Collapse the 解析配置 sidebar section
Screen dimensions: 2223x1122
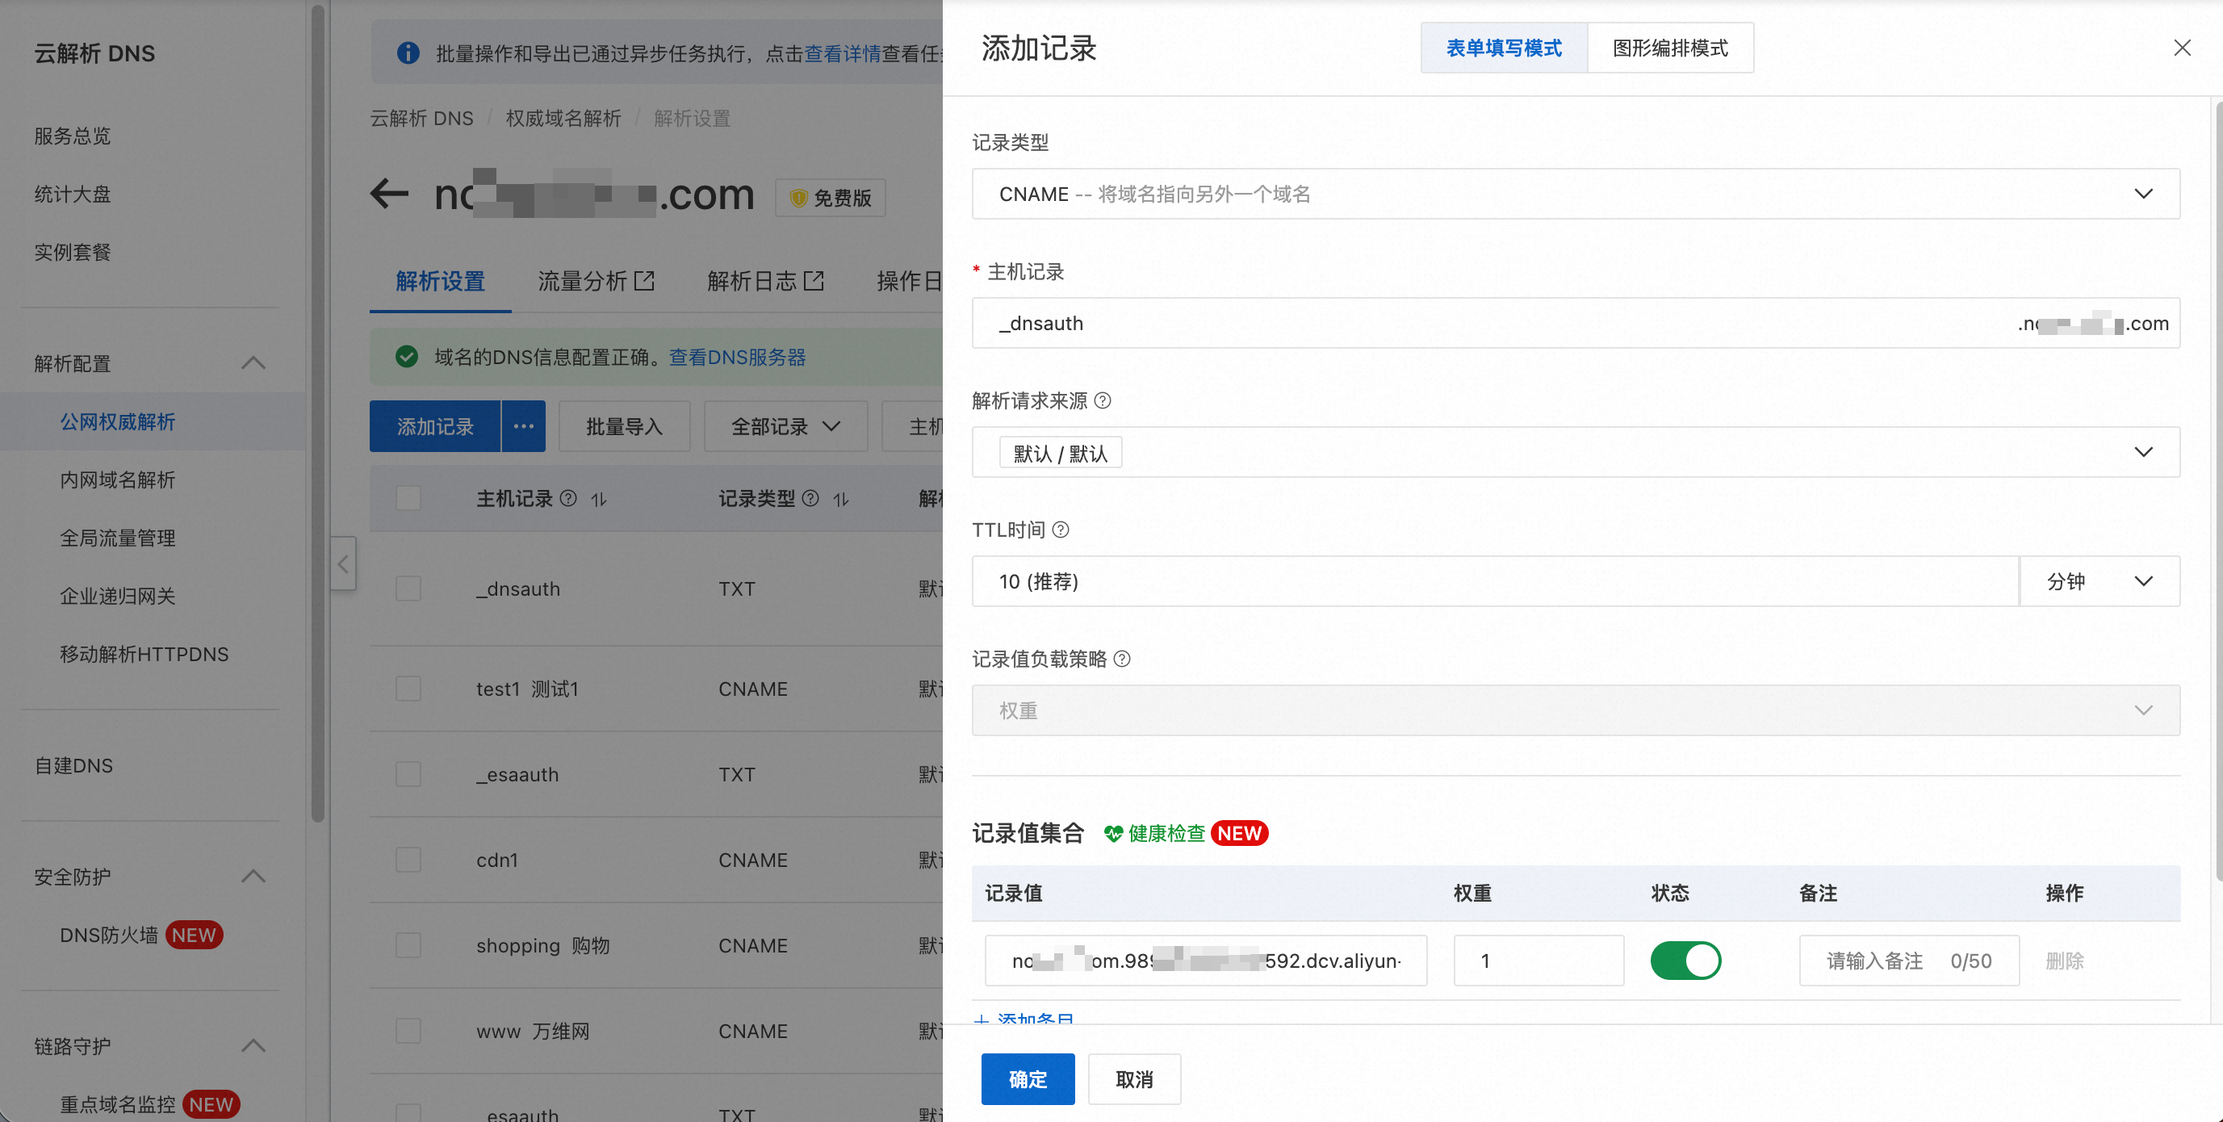(x=253, y=363)
